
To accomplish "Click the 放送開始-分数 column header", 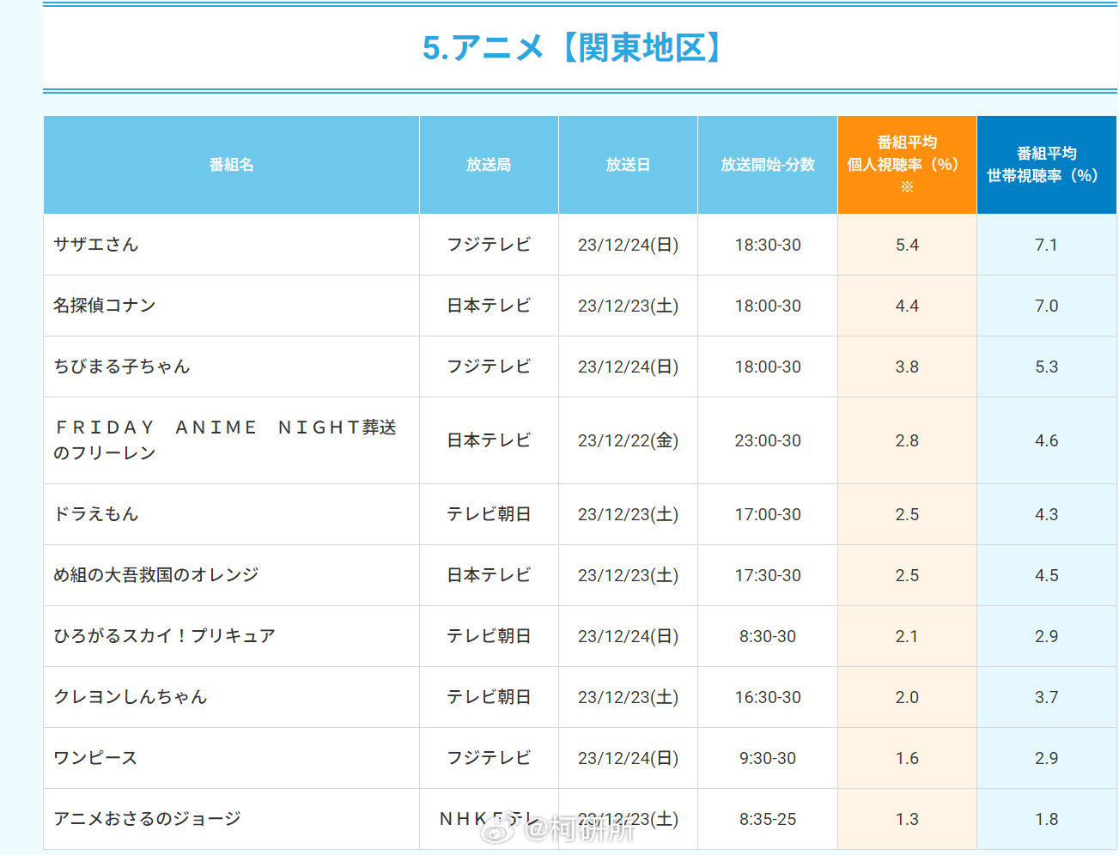I will [768, 165].
